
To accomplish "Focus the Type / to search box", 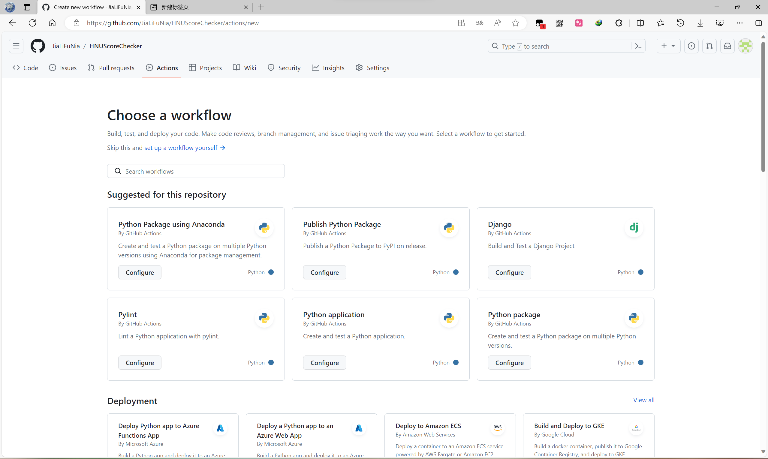I will (567, 46).
